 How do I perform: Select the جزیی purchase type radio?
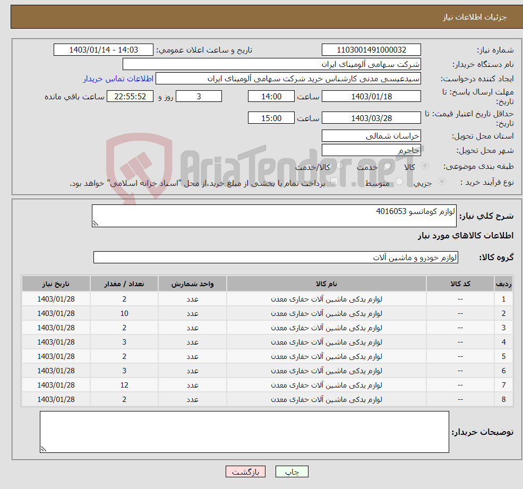pos(442,182)
